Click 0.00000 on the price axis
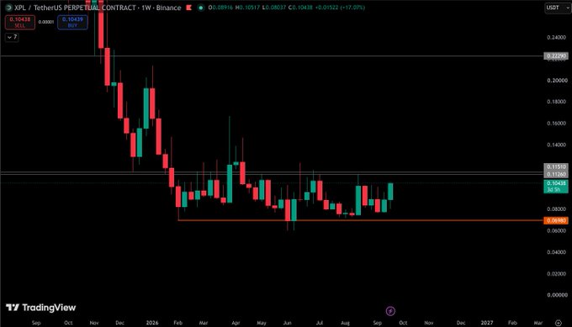The height and width of the screenshot is (327, 572). 557,294
